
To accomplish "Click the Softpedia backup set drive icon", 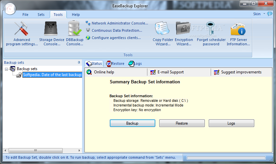I will point(19,75).
